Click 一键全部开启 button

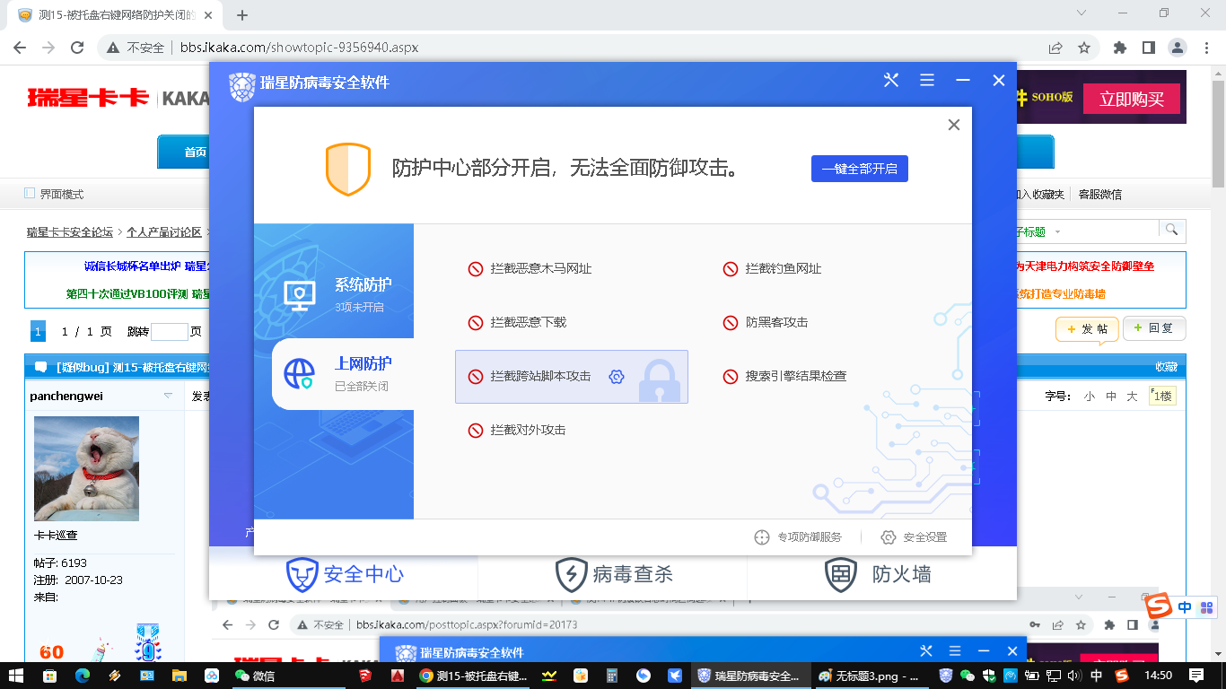(x=860, y=169)
